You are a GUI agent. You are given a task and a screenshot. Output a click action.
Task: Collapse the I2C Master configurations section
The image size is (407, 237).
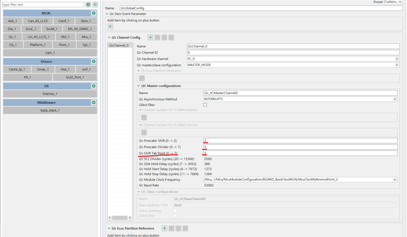coord(139,86)
